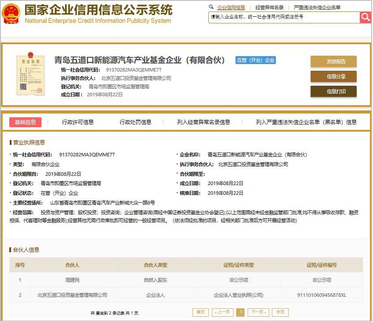The width and height of the screenshot is (373, 322).
Task: Switch to 行政许可信息 tab
Action: pos(78,122)
